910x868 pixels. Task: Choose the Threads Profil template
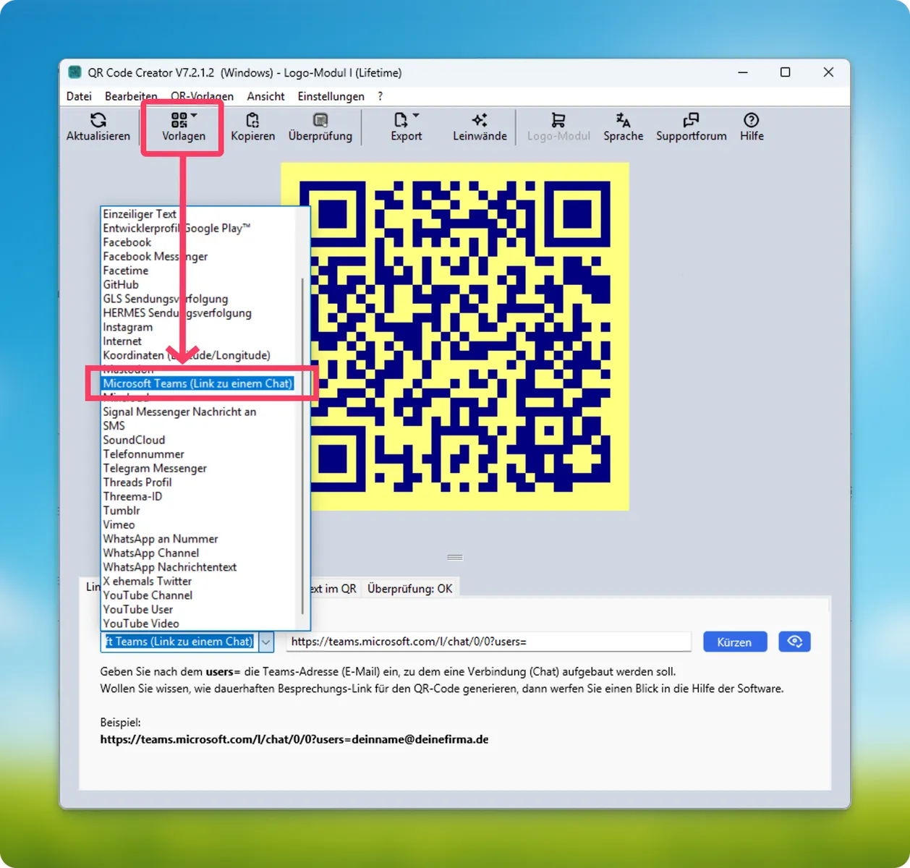click(x=137, y=482)
